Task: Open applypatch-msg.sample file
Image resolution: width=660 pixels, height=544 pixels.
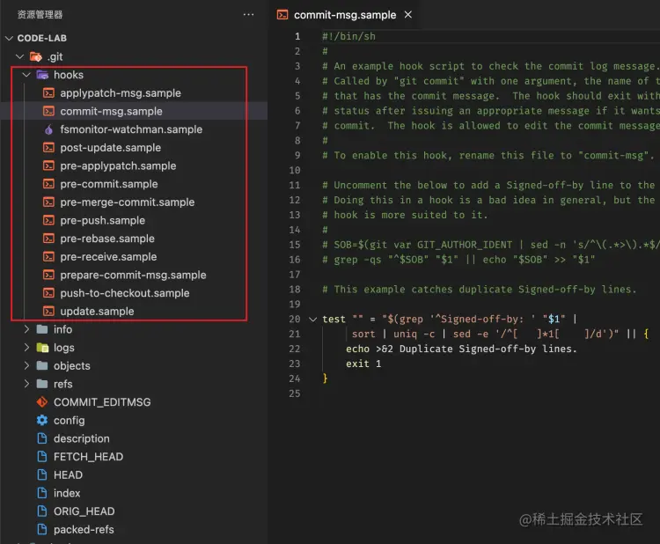Action: tap(121, 93)
